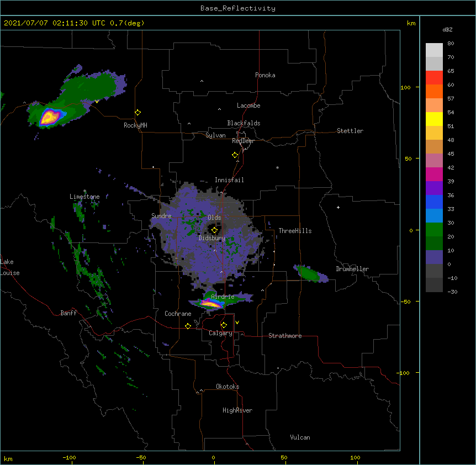Click the yellow diamond marker next to Cochrane
The width and height of the screenshot is (476, 465).
[188, 326]
